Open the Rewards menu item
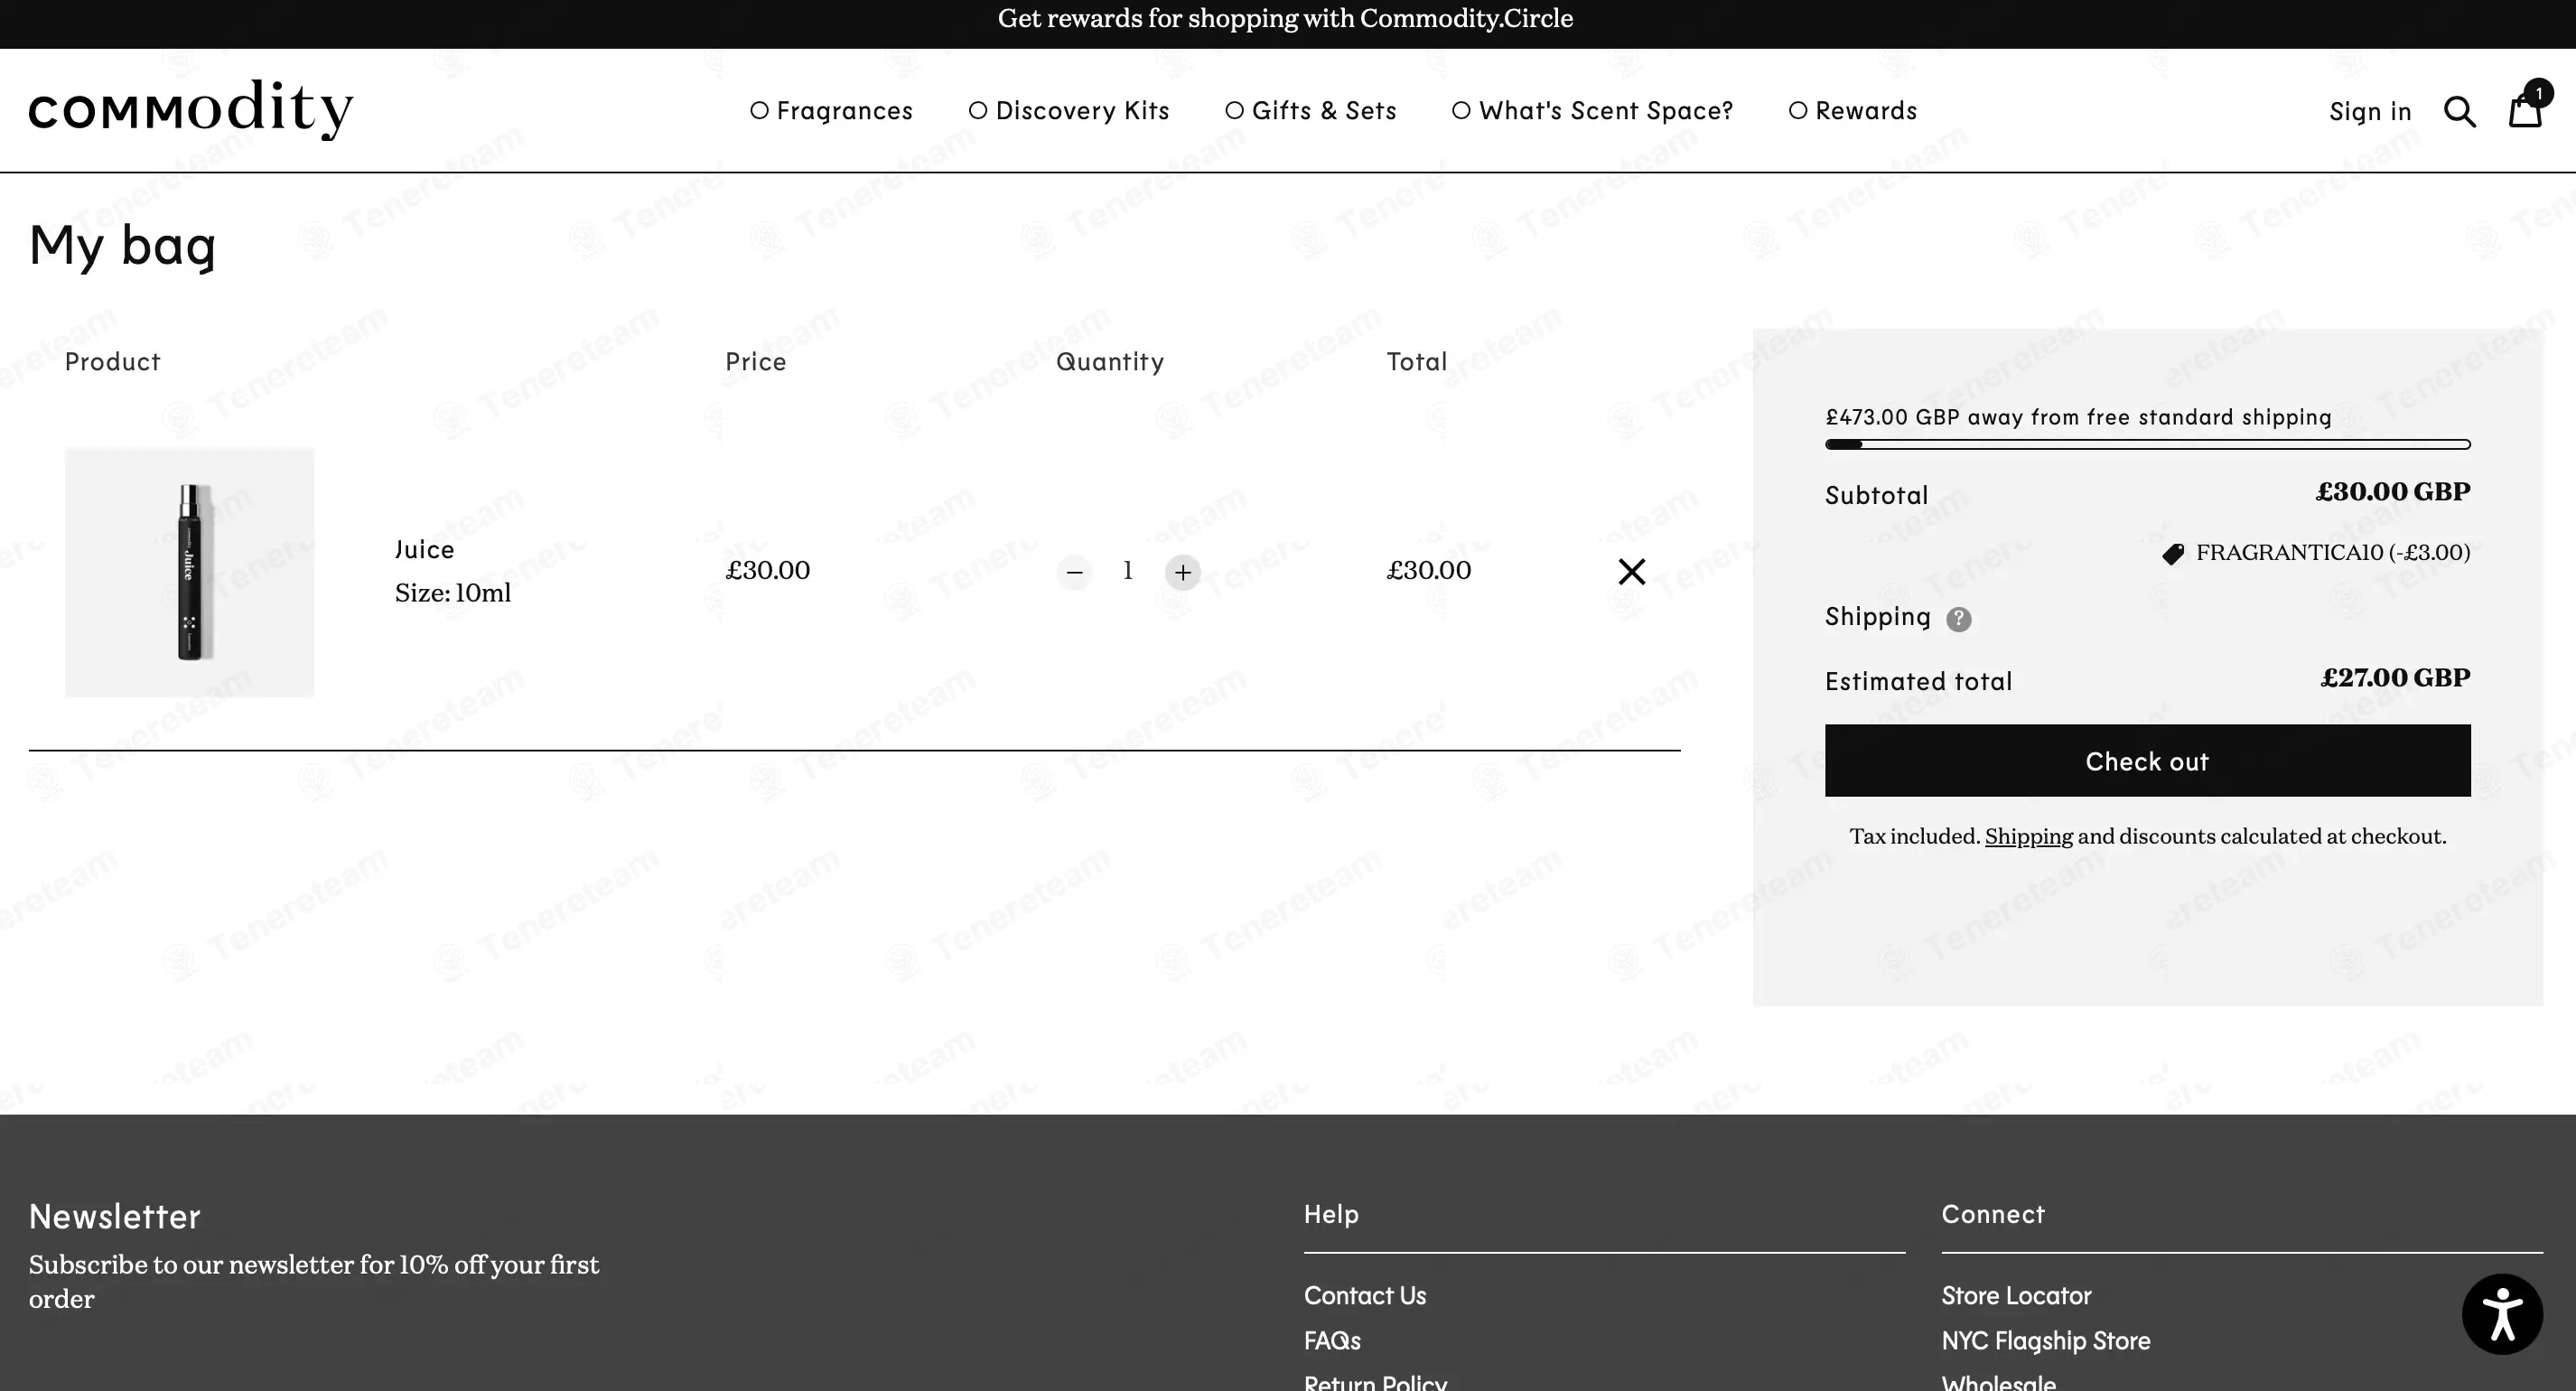 pos(1853,111)
